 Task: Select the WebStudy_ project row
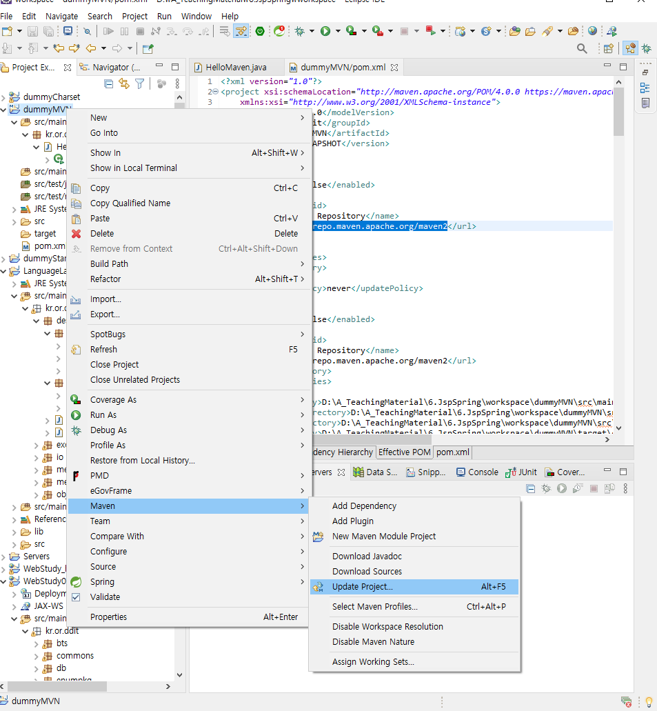pyautogui.click(x=39, y=569)
